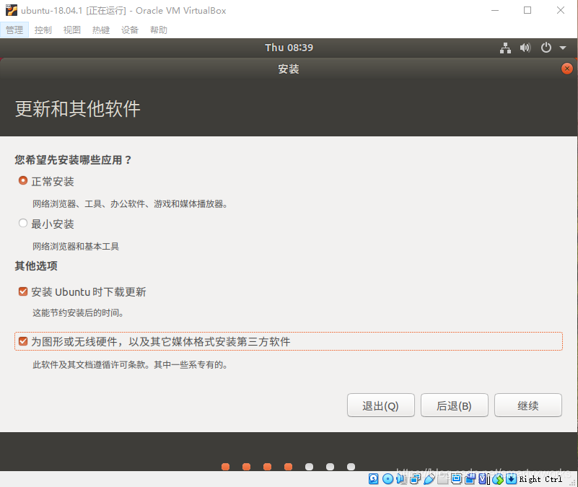Screen dimensions: 578x487
Task: Toggle third-party software 第三方软件 checkbox
Action: pyautogui.click(x=23, y=341)
